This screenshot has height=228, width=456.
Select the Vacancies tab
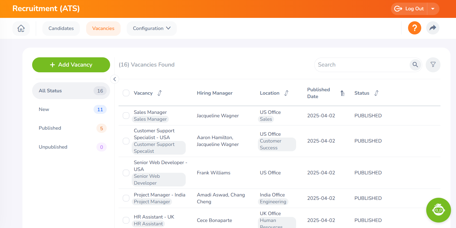(x=103, y=28)
